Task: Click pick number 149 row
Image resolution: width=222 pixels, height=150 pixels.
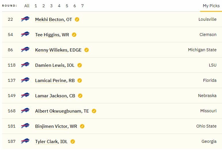Action: click(112, 96)
